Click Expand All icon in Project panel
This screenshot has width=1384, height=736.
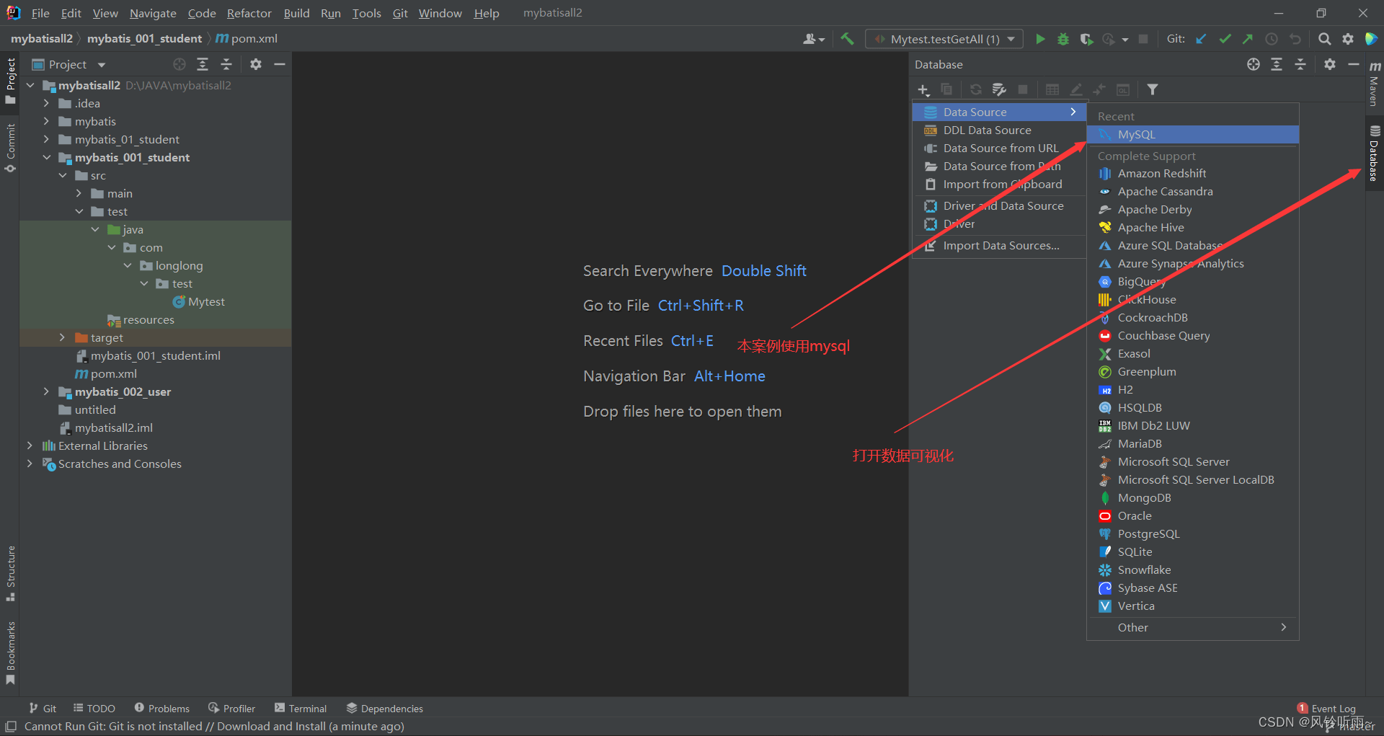[203, 64]
